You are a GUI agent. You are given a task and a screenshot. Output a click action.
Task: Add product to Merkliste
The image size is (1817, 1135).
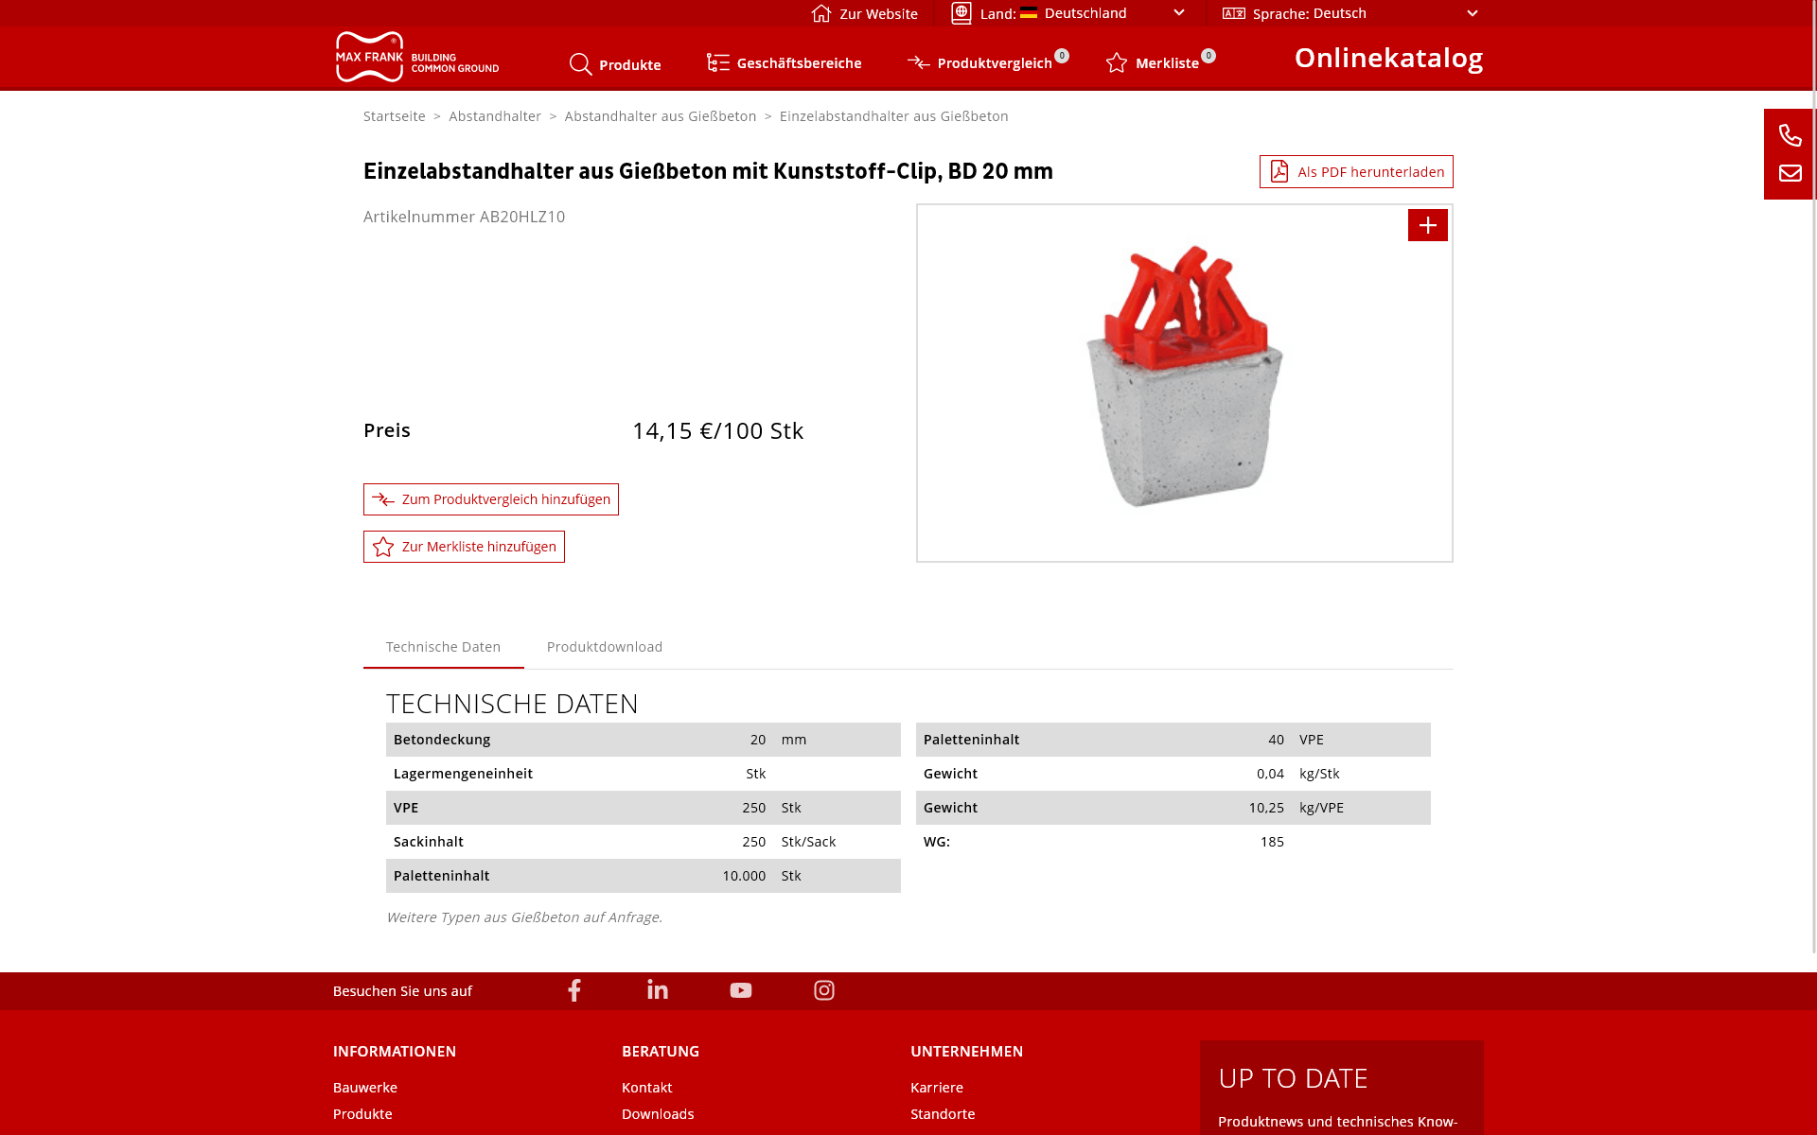464,547
